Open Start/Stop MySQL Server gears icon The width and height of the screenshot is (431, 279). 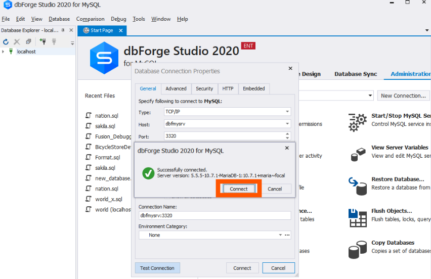click(358, 121)
